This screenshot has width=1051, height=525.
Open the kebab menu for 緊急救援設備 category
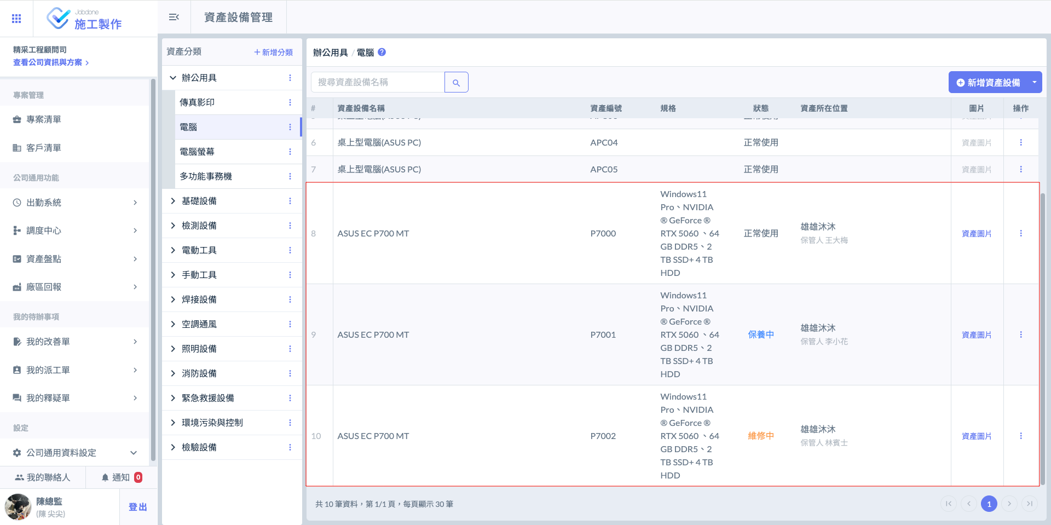290,398
